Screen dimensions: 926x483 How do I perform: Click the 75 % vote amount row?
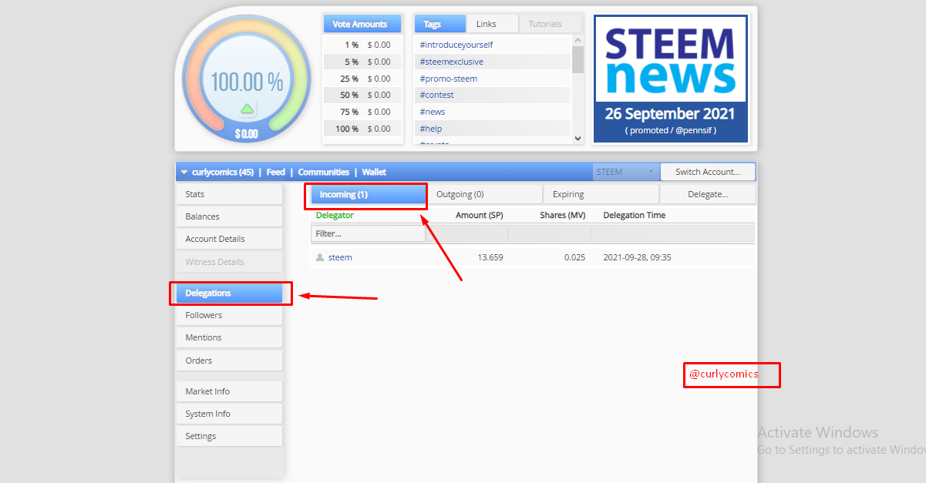362,112
